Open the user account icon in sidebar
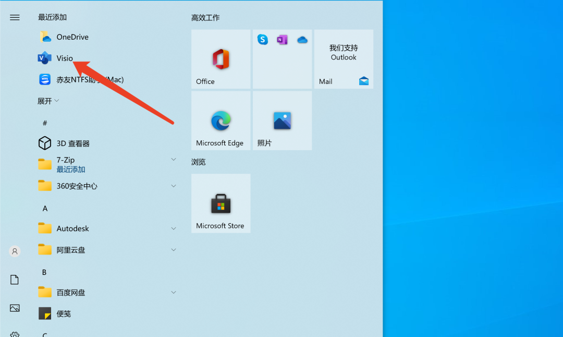The height and width of the screenshot is (337, 563). pos(15,251)
